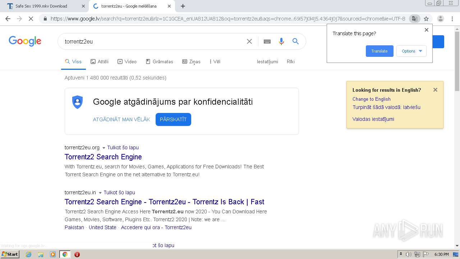
Task: Open media player icon on taskbar
Action: [53, 254]
